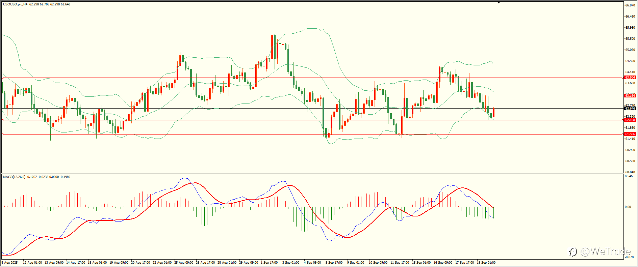Viewport: 638px width, 267px height.
Task: Click the 0.00 level on MACD scale
Action: [x=628, y=207]
